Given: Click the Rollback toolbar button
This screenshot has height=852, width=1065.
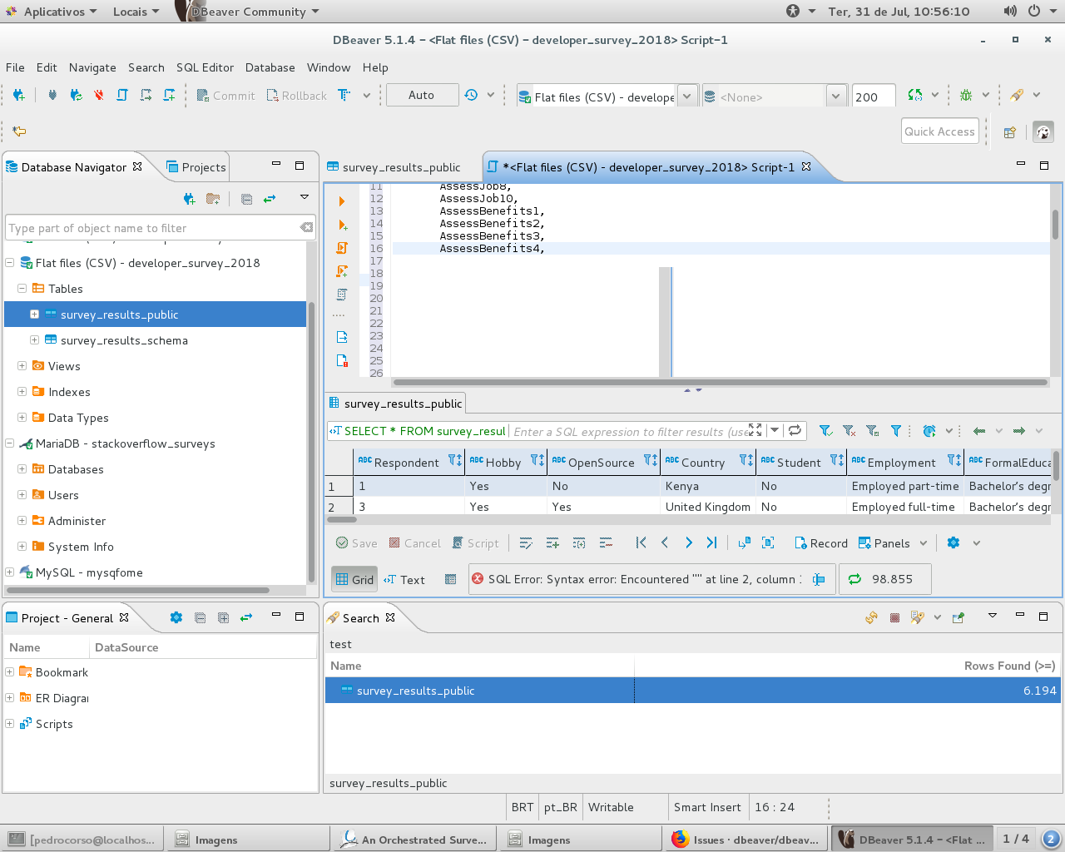Looking at the screenshot, I should pos(296,96).
